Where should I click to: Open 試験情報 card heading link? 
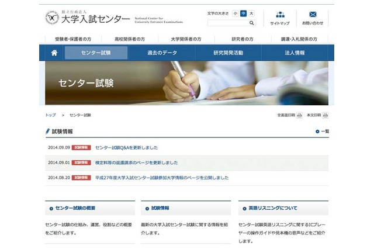(160, 208)
